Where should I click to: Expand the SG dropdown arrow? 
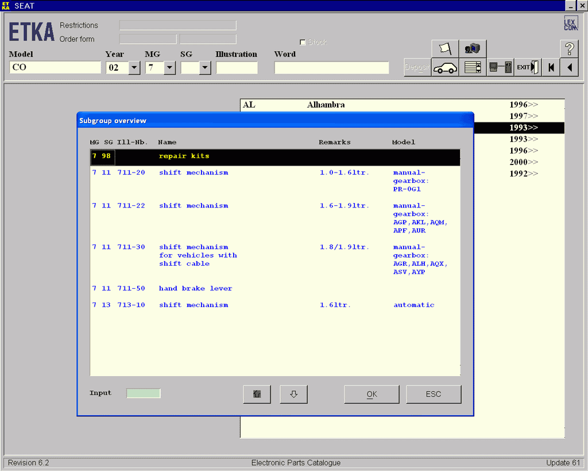(x=205, y=68)
